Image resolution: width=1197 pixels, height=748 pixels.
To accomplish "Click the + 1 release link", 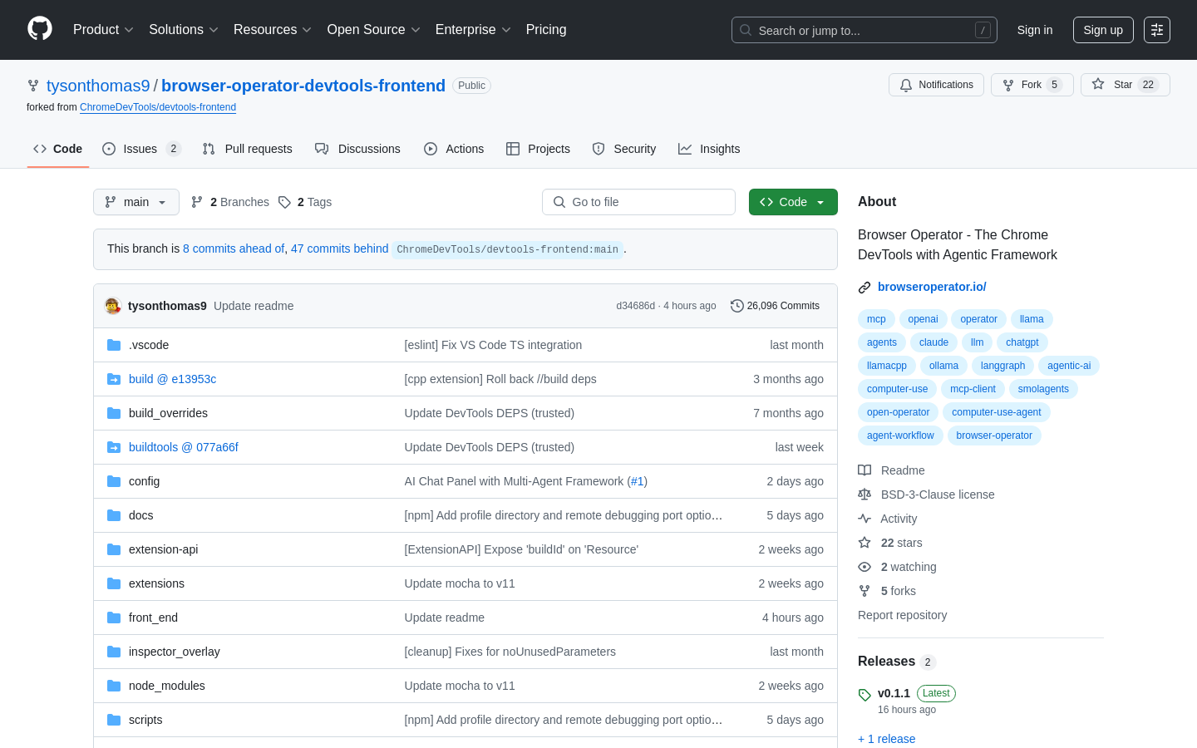I will [886, 739].
